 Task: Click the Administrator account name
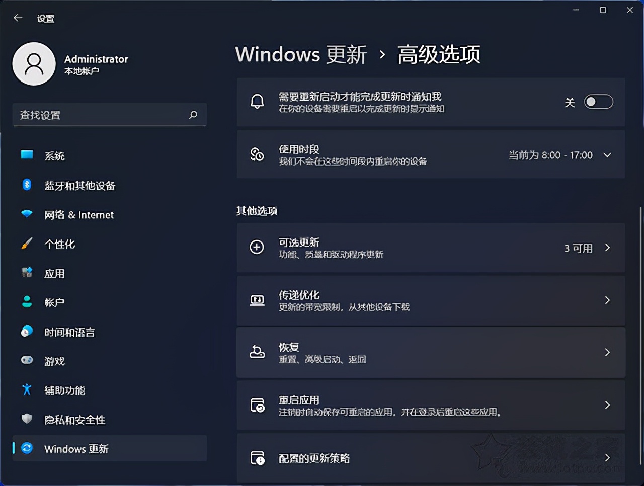[x=96, y=59]
